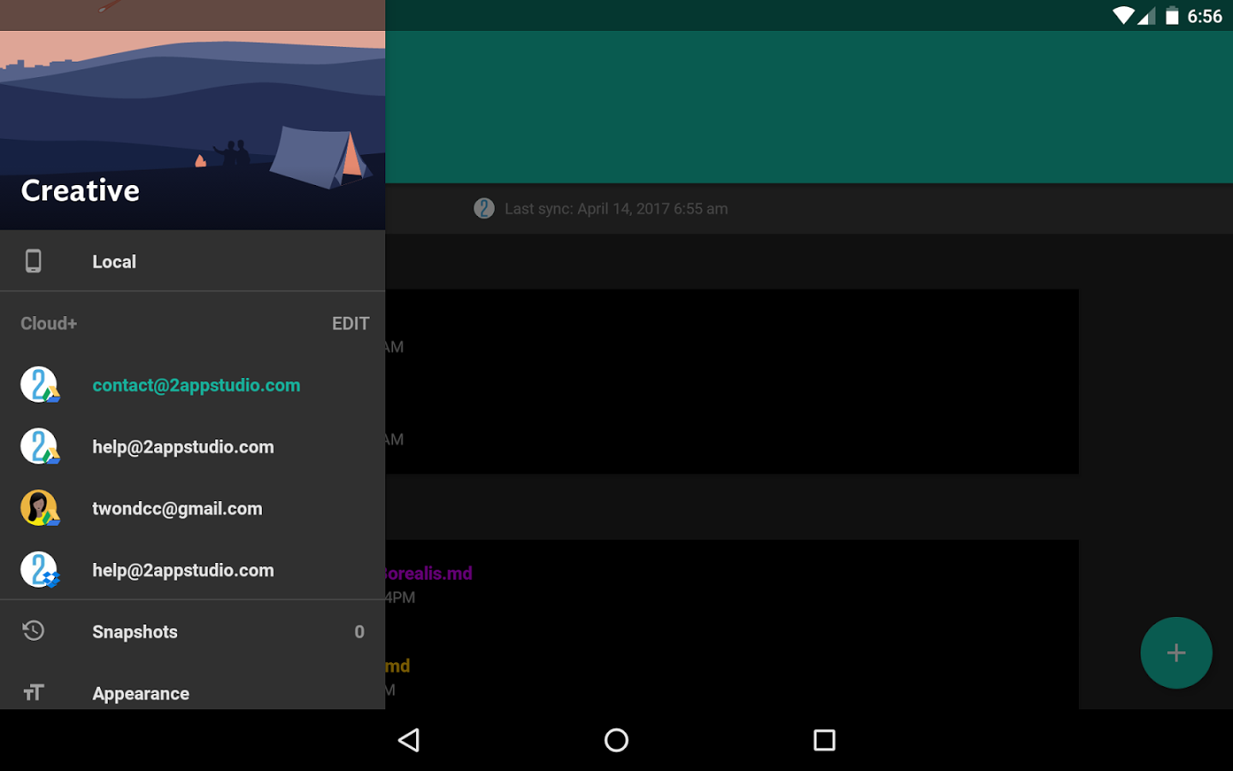Image resolution: width=1233 pixels, height=771 pixels.
Task: Select the twondcc@gmail.com account
Action: coord(193,509)
